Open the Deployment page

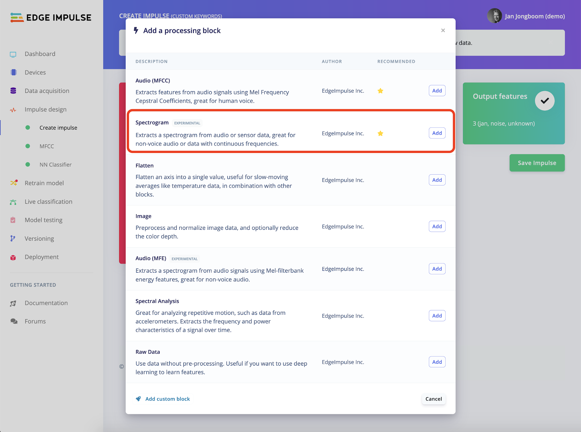click(x=41, y=257)
